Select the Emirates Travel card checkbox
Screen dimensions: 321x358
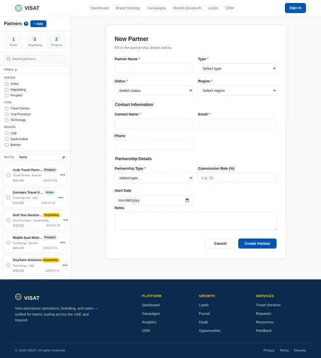point(9,197)
